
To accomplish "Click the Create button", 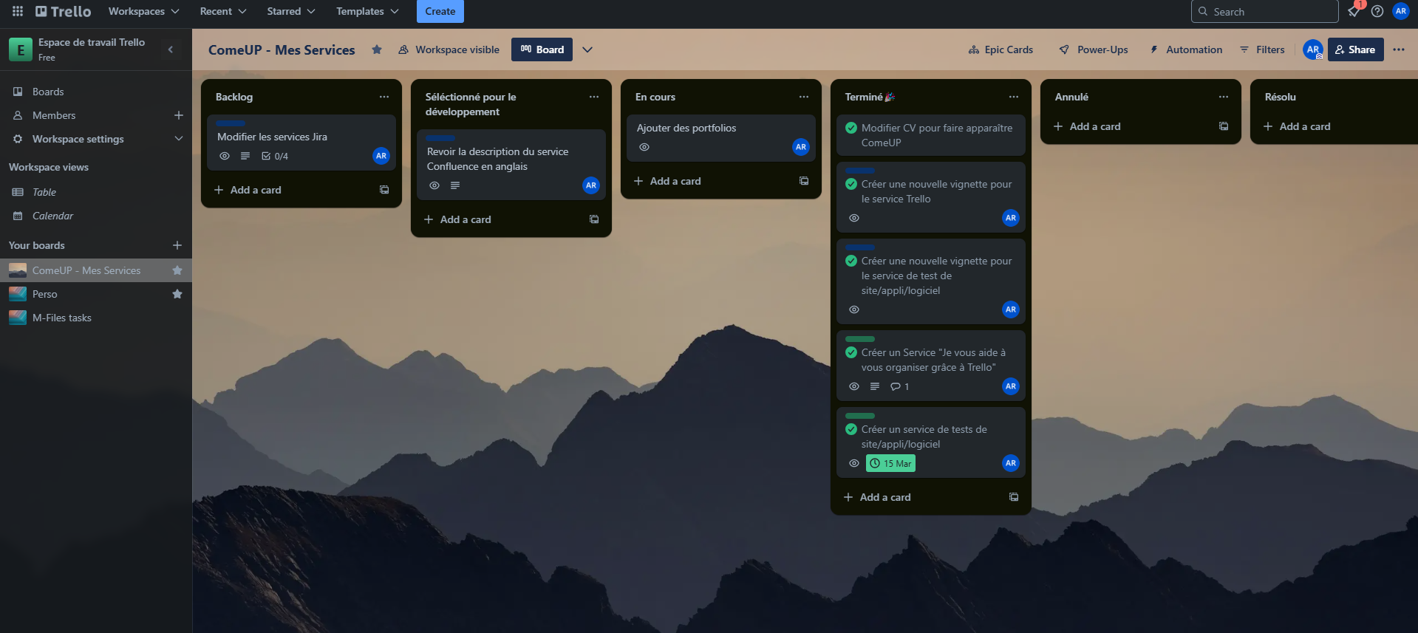I will (x=440, y=11).
